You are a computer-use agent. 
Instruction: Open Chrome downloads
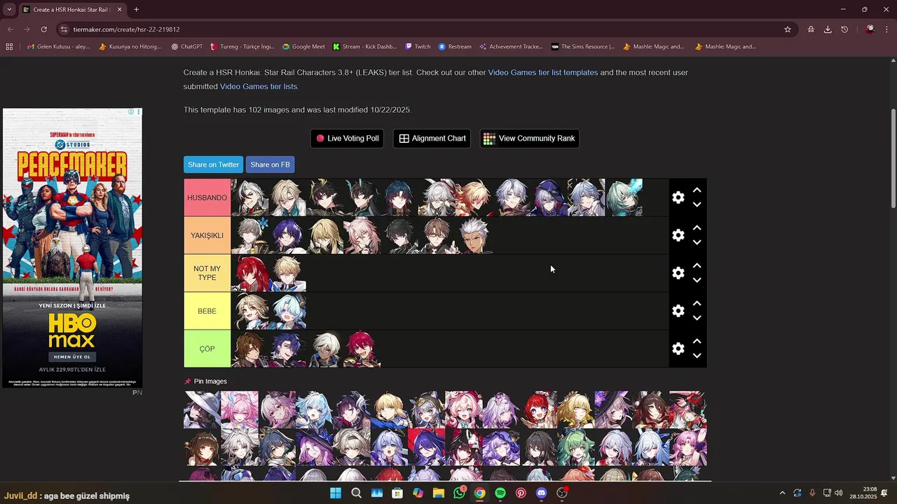pyautogui.click(x=828, y=29)
